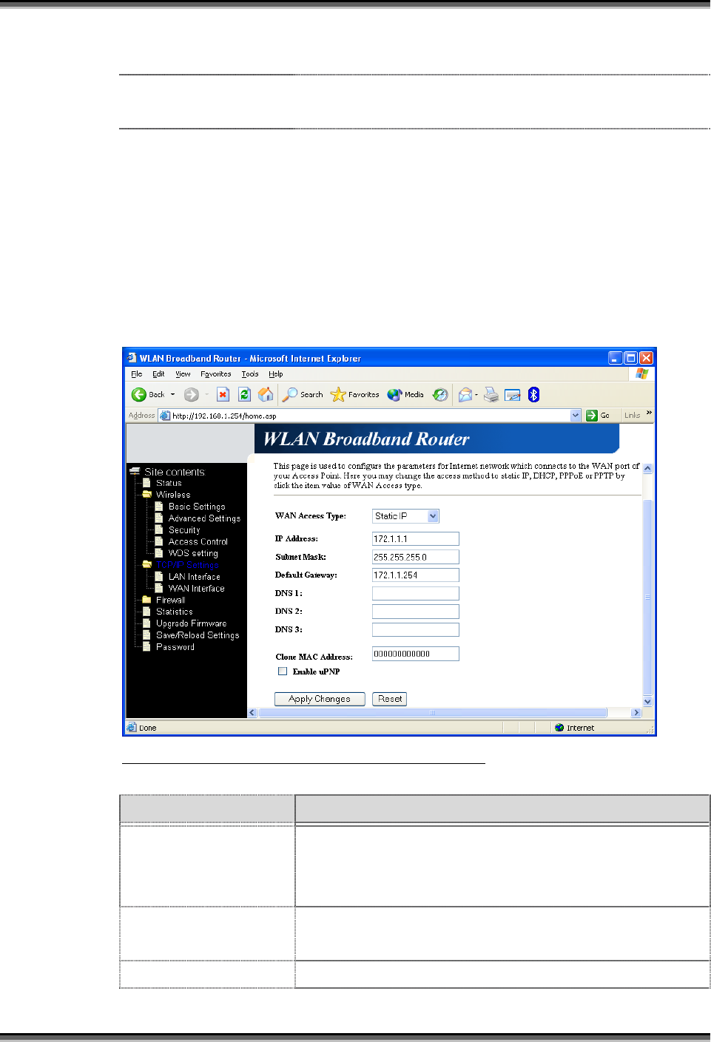
Task: Open wireless Security page
Action: point(184,530)
